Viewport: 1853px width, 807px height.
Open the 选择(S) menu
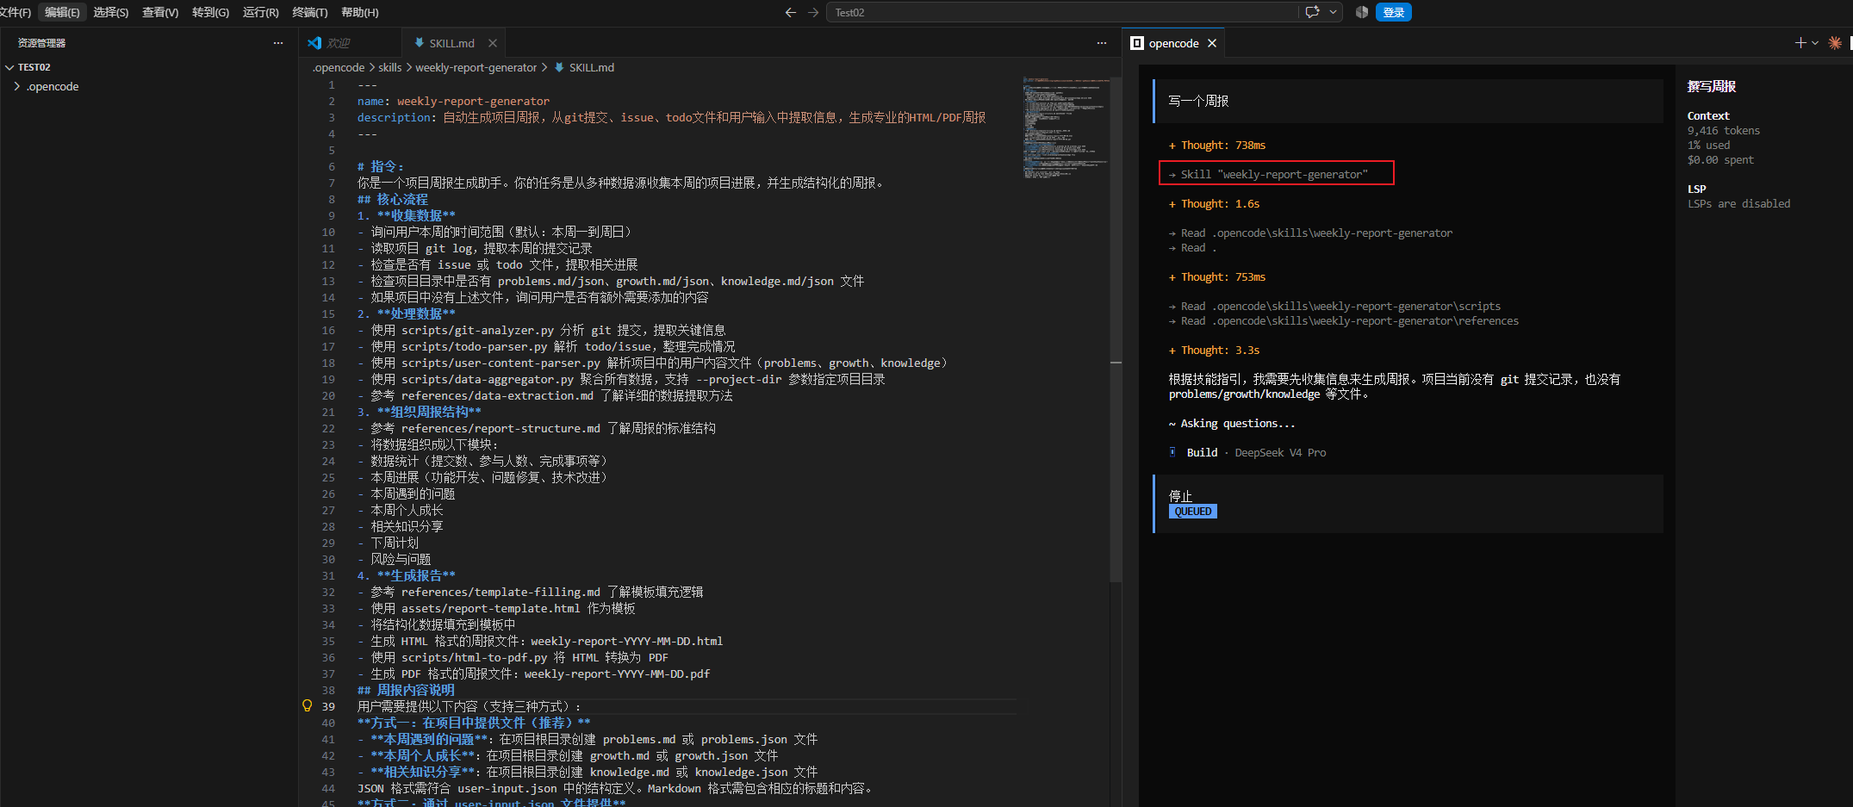(x=110, y=12)
